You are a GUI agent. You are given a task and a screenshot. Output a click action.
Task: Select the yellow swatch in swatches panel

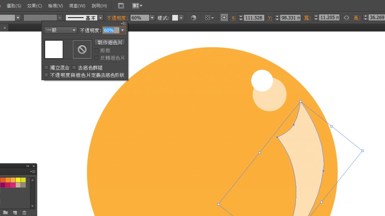[18, 180]
